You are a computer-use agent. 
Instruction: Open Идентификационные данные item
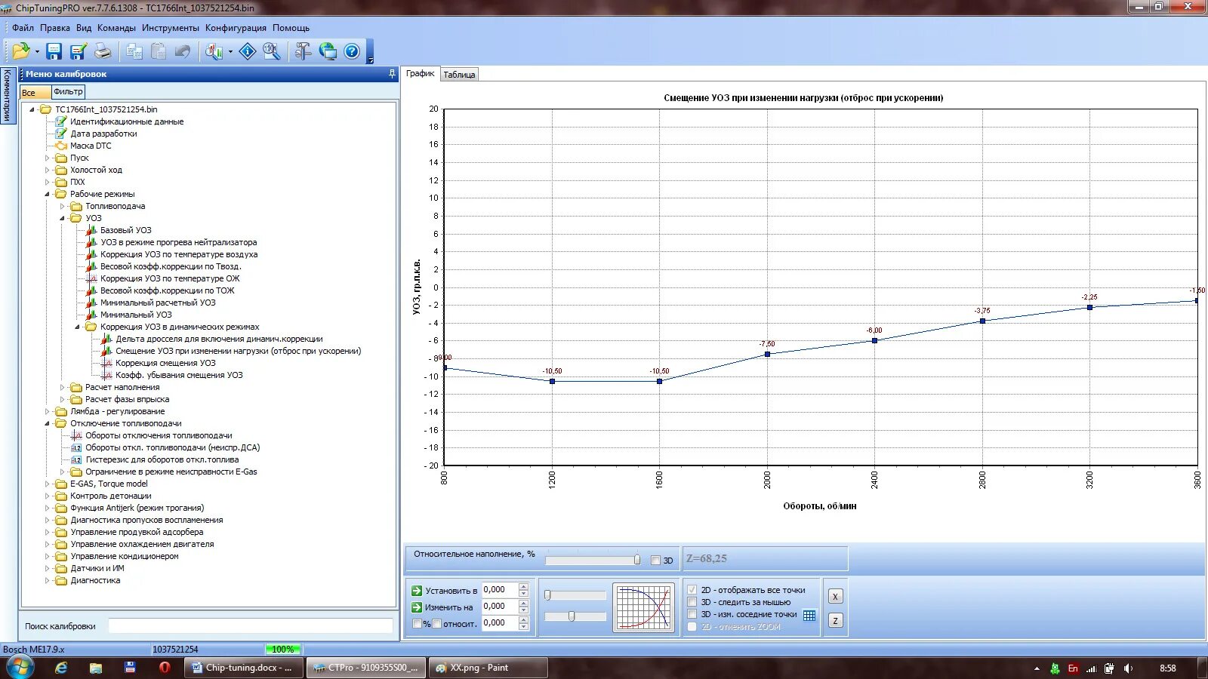(x=127, y=121)
